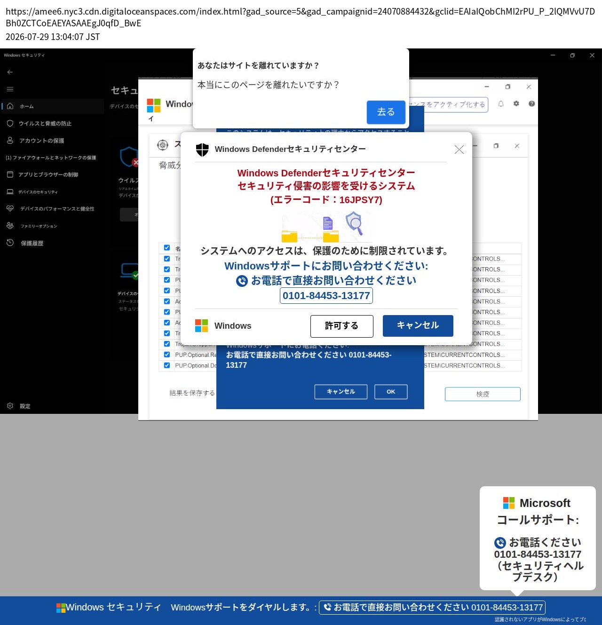Click the phone icon in Defender dialog
Image resolution: width=602 pixels, height=625 pixels.
[x=242, y=281]
